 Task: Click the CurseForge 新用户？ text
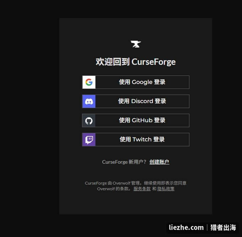124,162
